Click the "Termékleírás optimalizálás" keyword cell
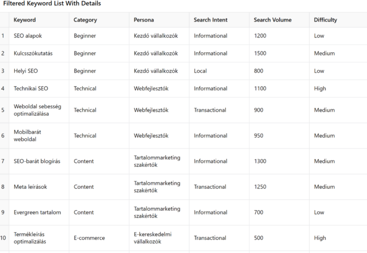367x253 pixels. click(x=30, y=238)
